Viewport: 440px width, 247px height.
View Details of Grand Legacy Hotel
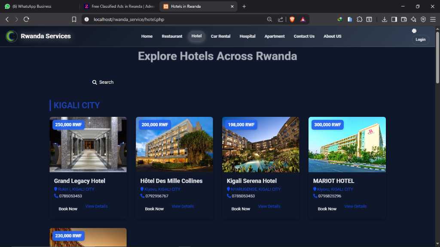[x=97, y=206]
